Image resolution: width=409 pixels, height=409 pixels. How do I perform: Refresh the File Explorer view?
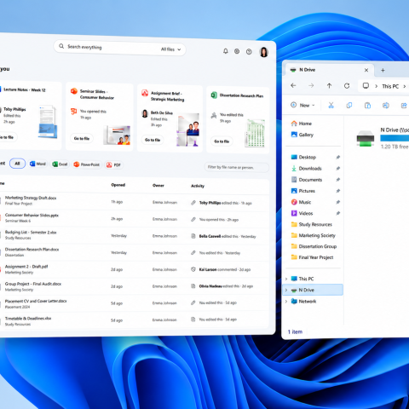(x=347, y=86)
